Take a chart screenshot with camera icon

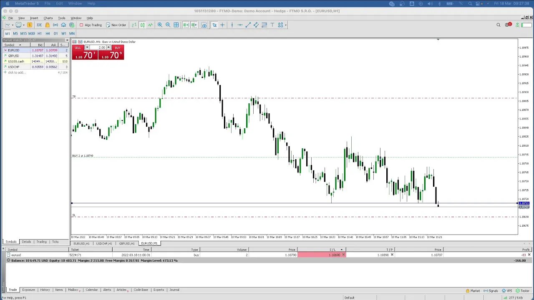point(204,25)
